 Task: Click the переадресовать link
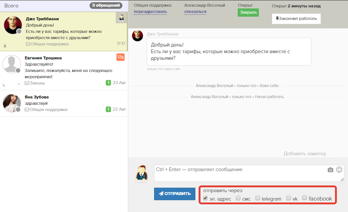click(x=150, y=11)
